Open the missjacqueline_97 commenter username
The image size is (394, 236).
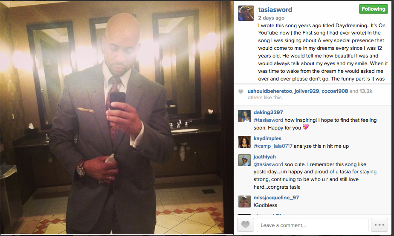(276, 198)
